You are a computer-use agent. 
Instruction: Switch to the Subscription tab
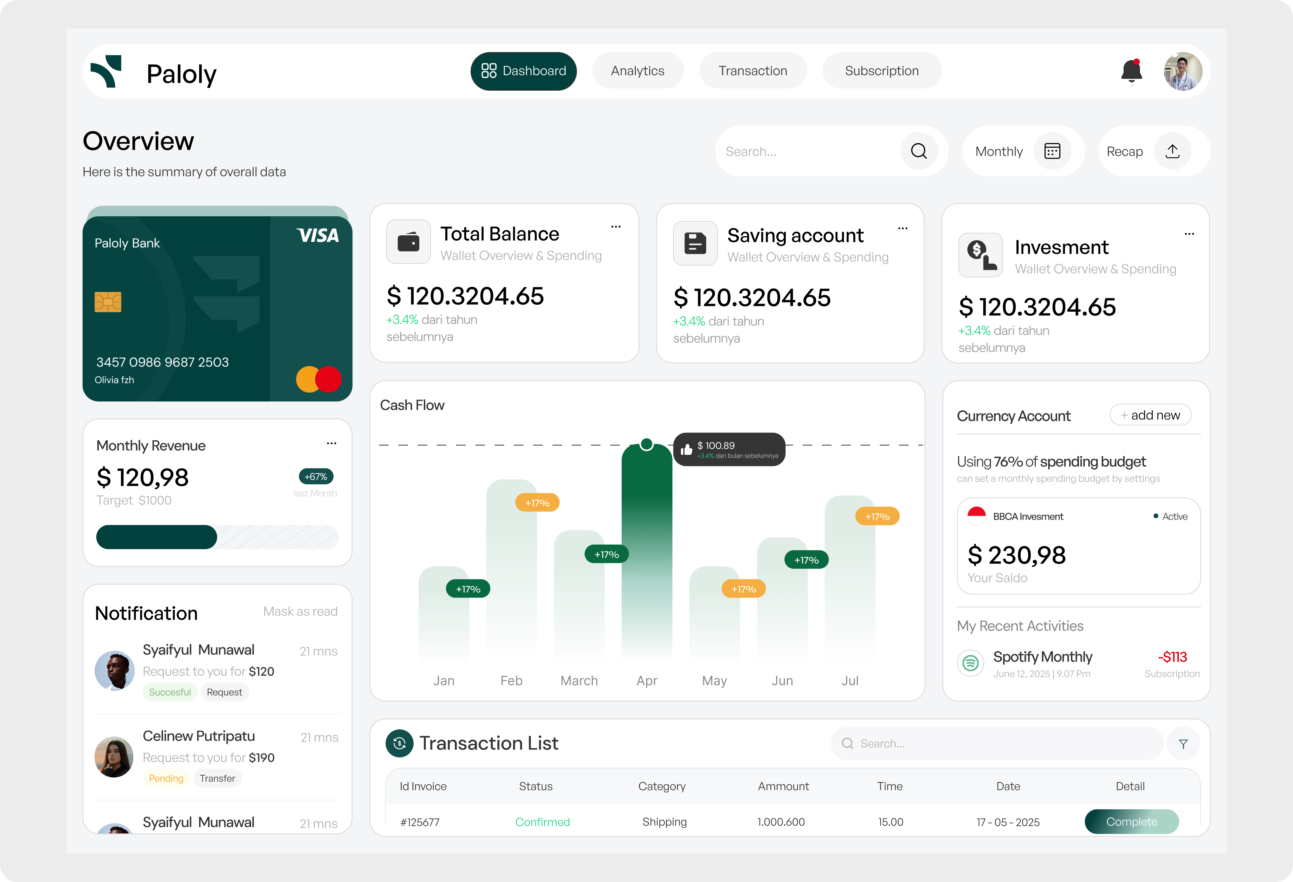(882, 71)
